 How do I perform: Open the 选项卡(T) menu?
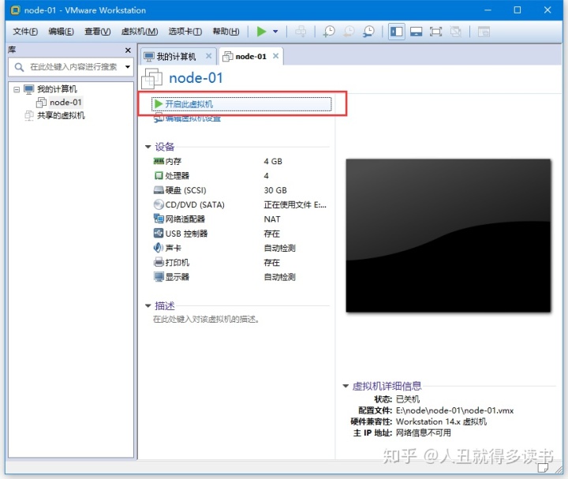[185, 32]
